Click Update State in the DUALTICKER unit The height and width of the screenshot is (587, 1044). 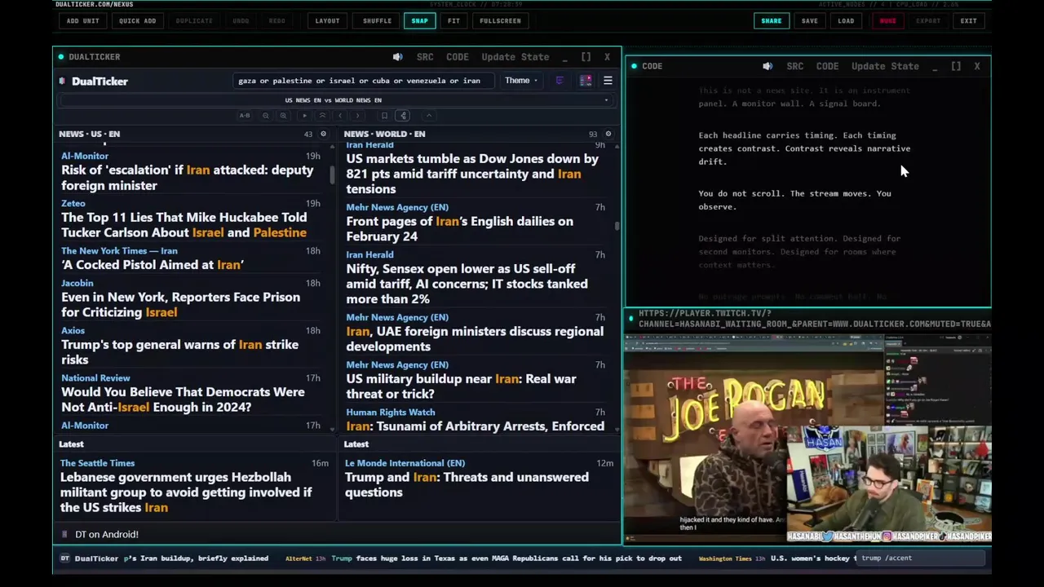coord(515,57)
